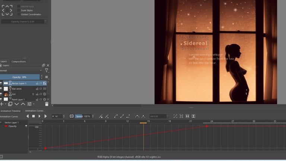The image size is (286, 161).
Task: Set anchor to the top-right corner
Action: [x=11, y=6]
